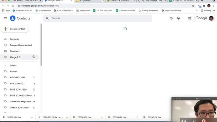Bookmark this page with star icon

click(193, 6)
